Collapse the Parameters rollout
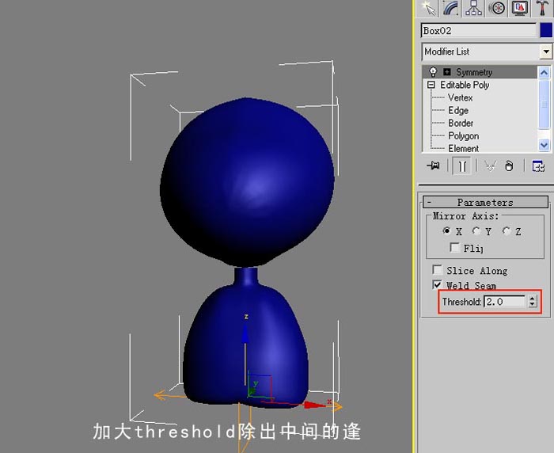Viewport: 554px width, 453px height. [x=485, y=202]
